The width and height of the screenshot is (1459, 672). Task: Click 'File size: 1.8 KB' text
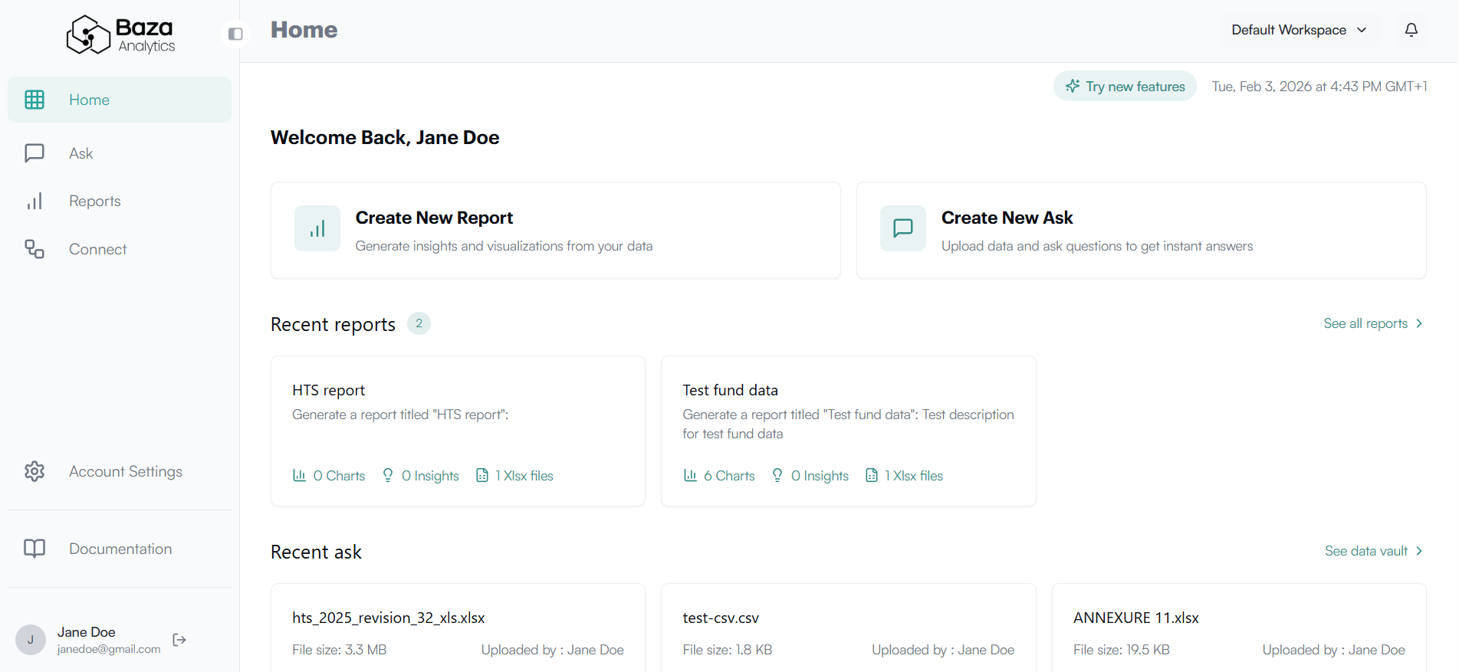pos(728,650)
